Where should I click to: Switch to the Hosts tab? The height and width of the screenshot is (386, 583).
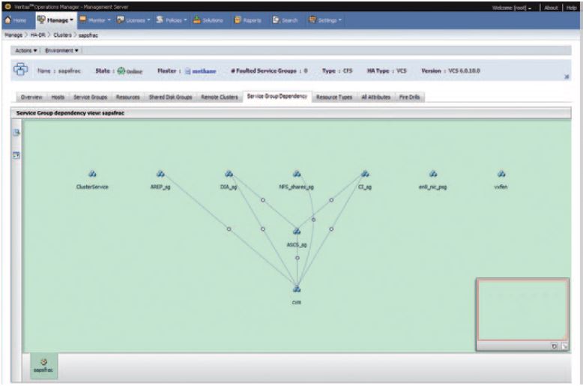(58, 97)
